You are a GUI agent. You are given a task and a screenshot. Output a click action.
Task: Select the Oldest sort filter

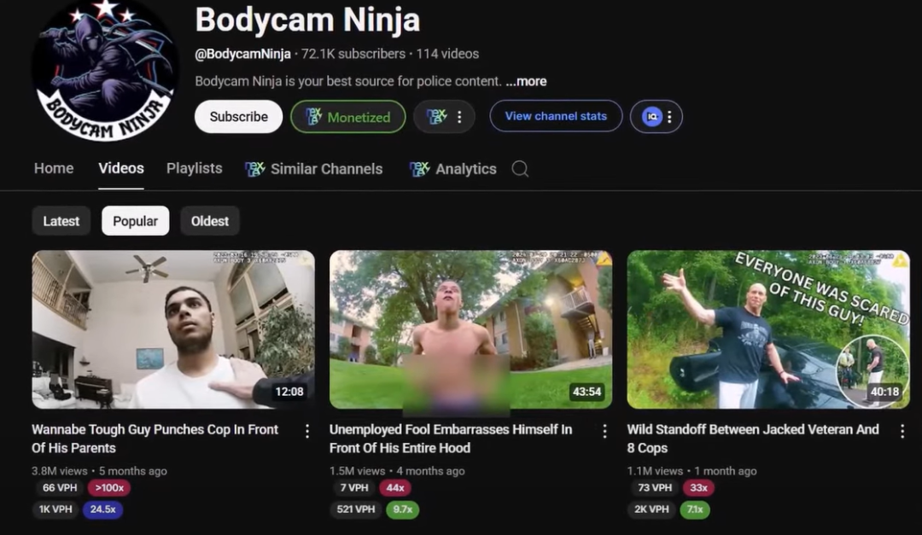(209, 221)
